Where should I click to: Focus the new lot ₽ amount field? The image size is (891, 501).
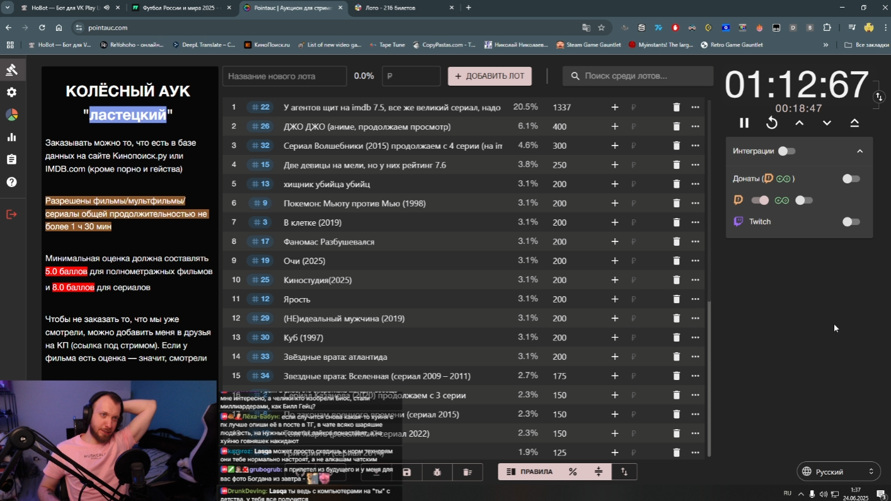tap(411, 76)
